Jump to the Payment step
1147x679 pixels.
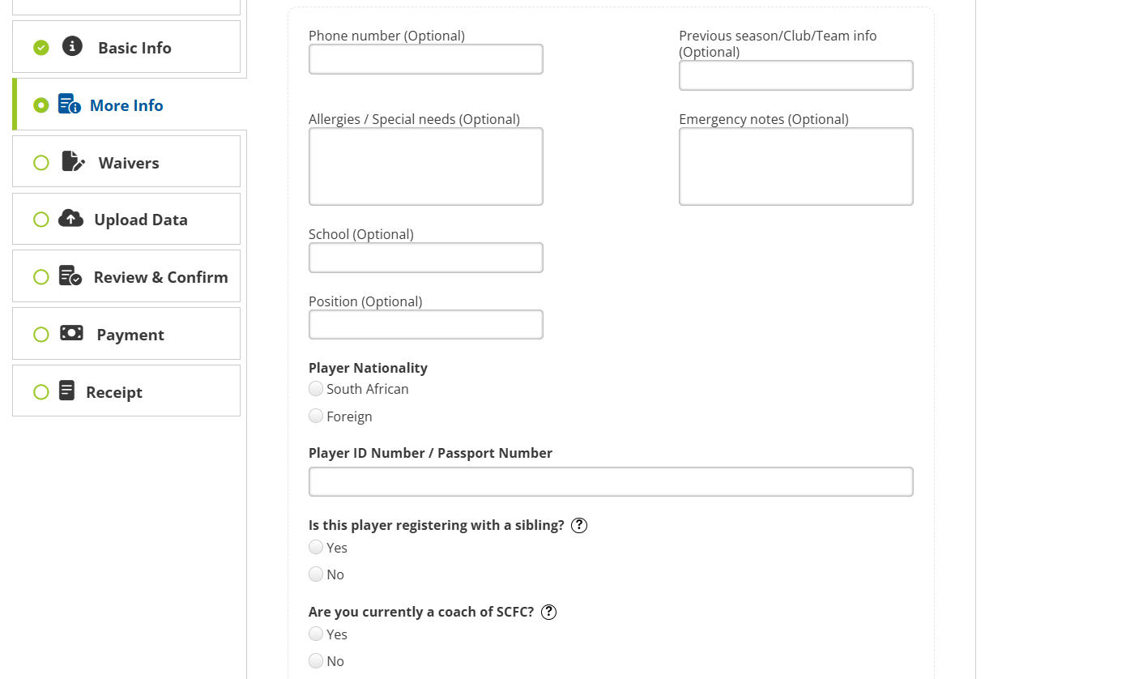click(130, 335)
